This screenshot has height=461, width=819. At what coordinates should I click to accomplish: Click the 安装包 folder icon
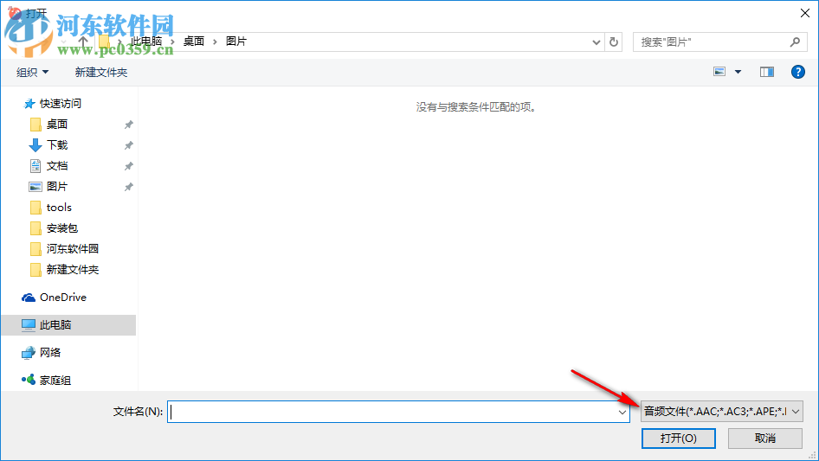coord(35,228)
